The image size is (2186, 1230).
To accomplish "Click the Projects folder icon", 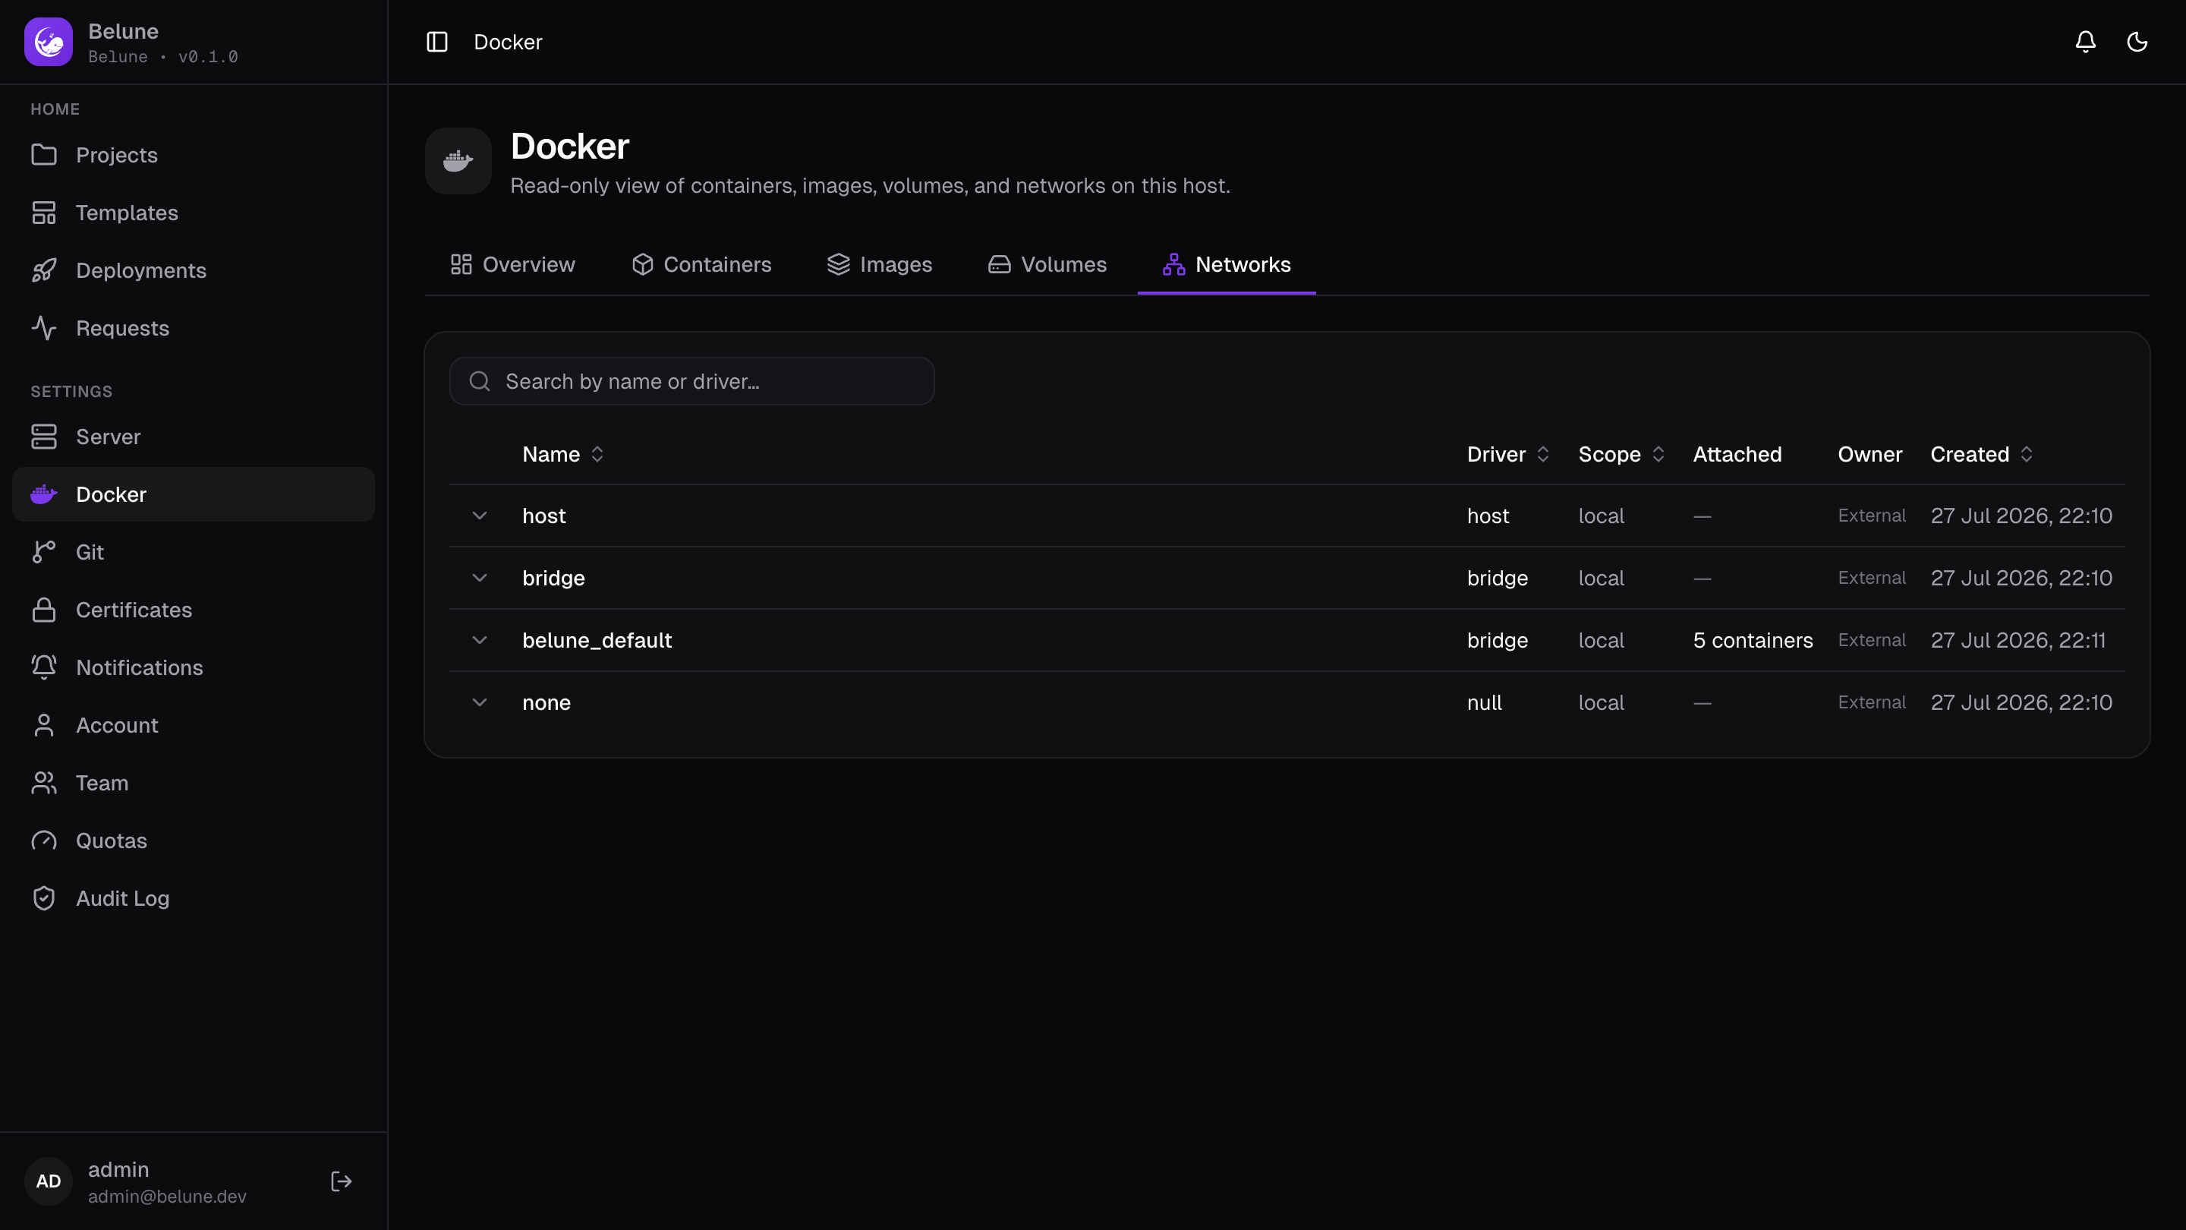I will [x=44, y=156].
